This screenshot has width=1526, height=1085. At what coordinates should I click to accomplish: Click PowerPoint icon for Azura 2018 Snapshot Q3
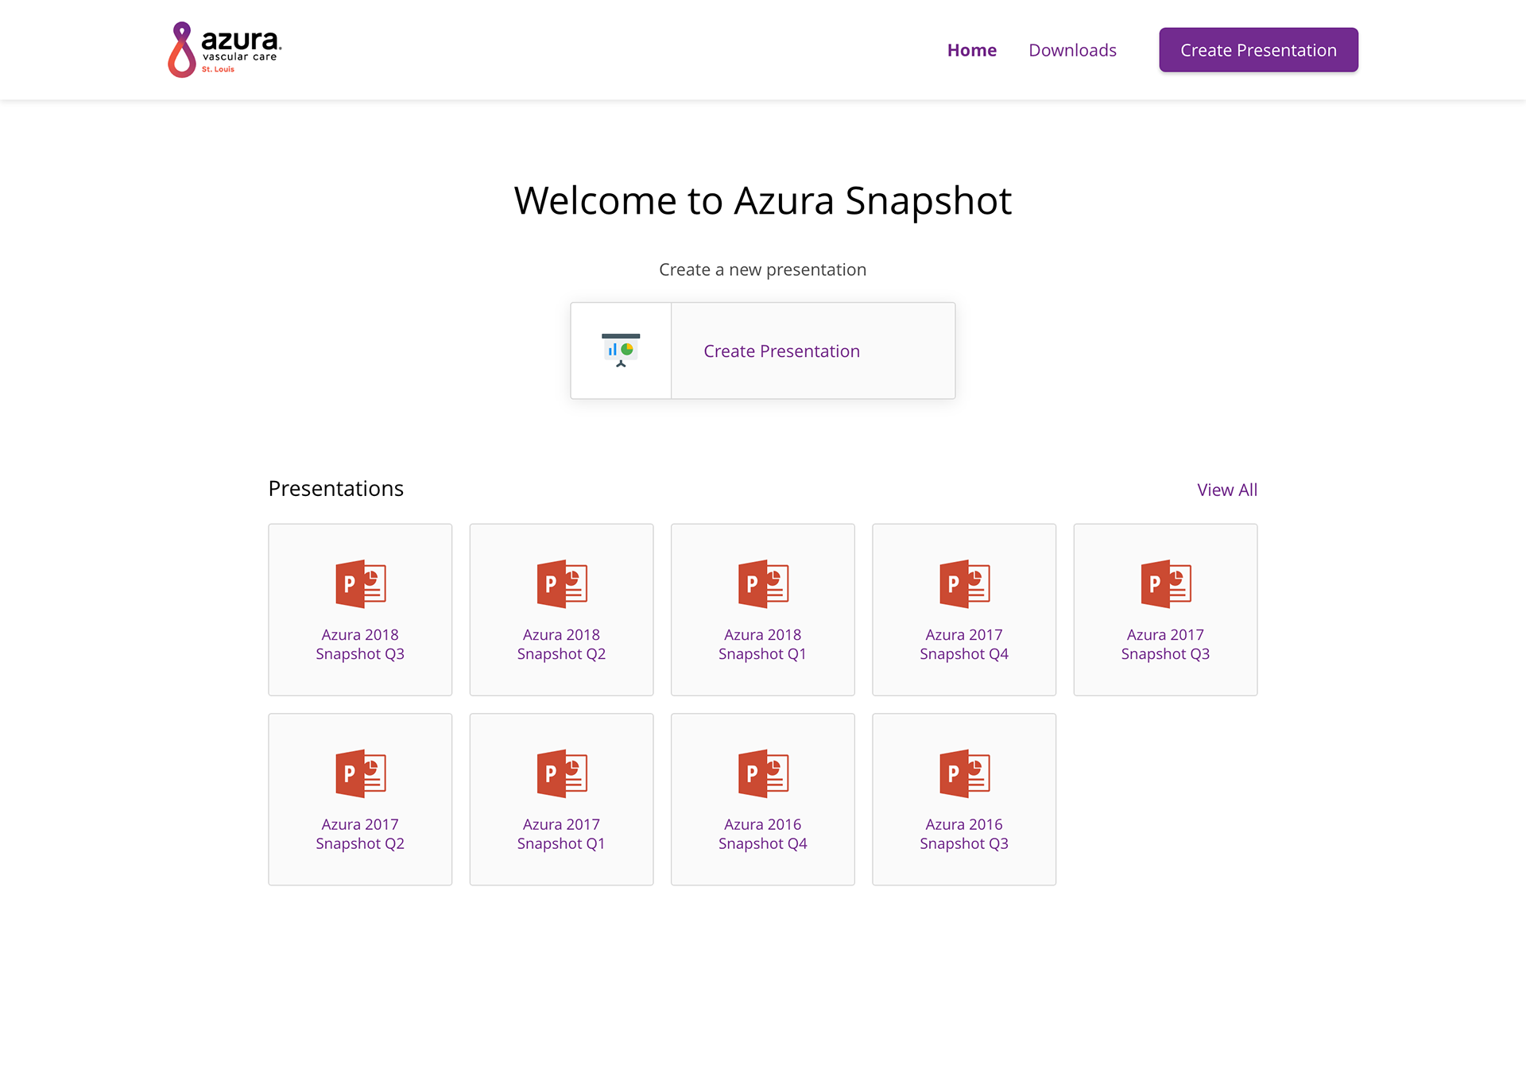(360, 583)
